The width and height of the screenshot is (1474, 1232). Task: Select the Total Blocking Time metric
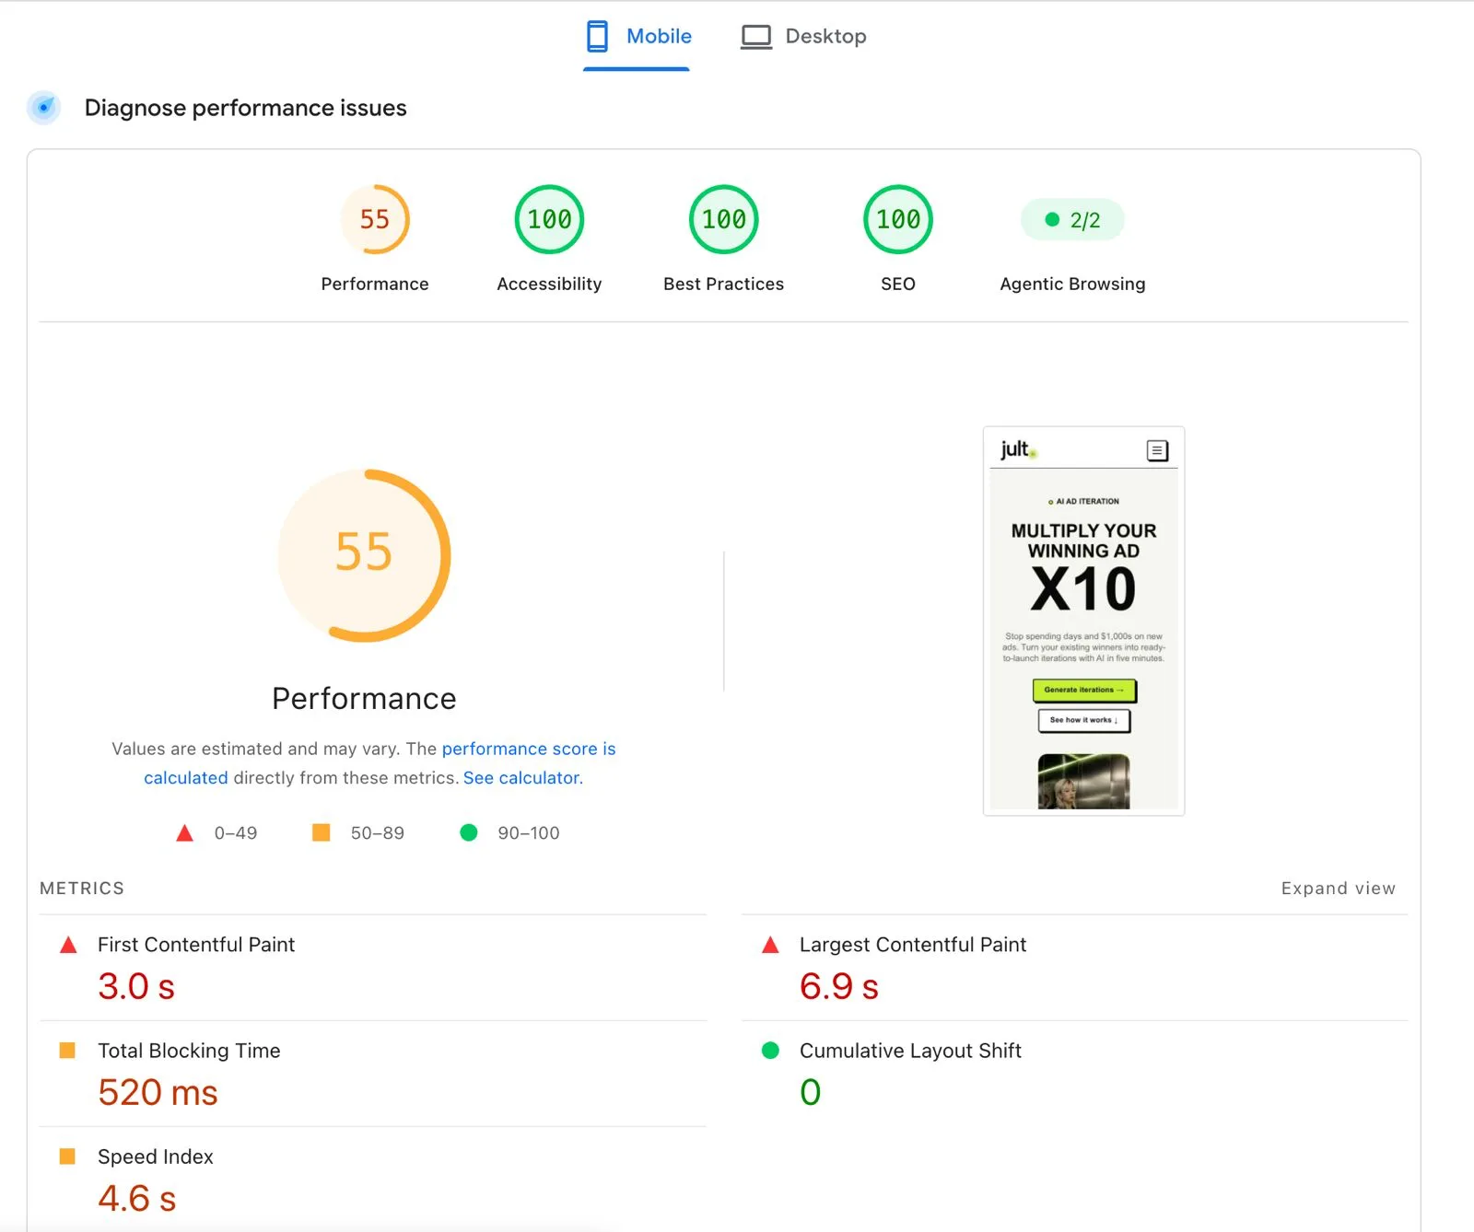click(x=373, y=1074)
